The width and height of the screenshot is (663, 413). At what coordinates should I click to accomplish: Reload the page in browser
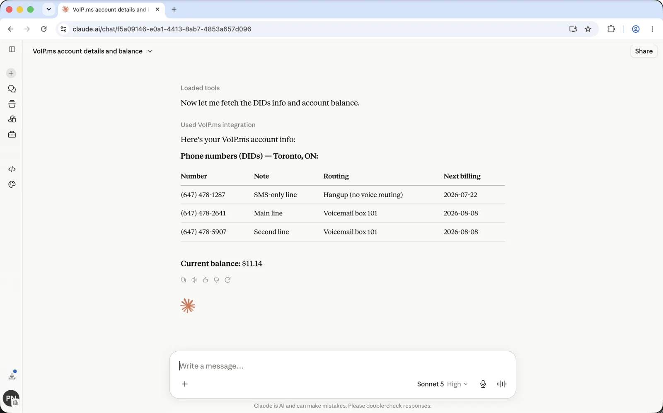[x=44, y=29]
